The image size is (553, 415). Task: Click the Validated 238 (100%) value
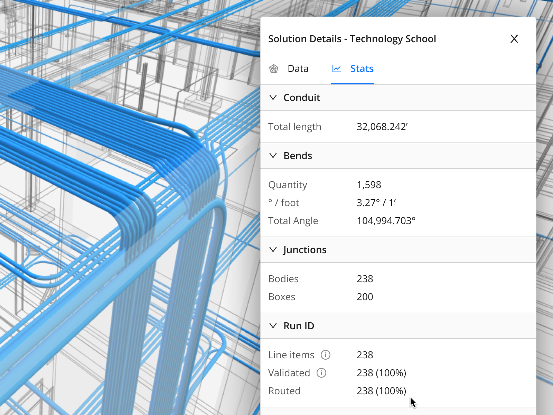381,373
